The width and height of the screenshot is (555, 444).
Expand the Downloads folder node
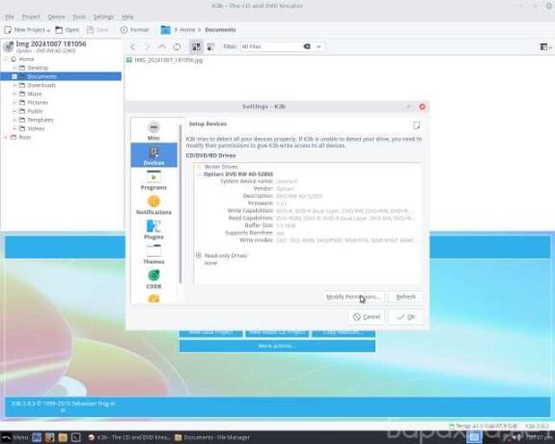click(14, 85)
